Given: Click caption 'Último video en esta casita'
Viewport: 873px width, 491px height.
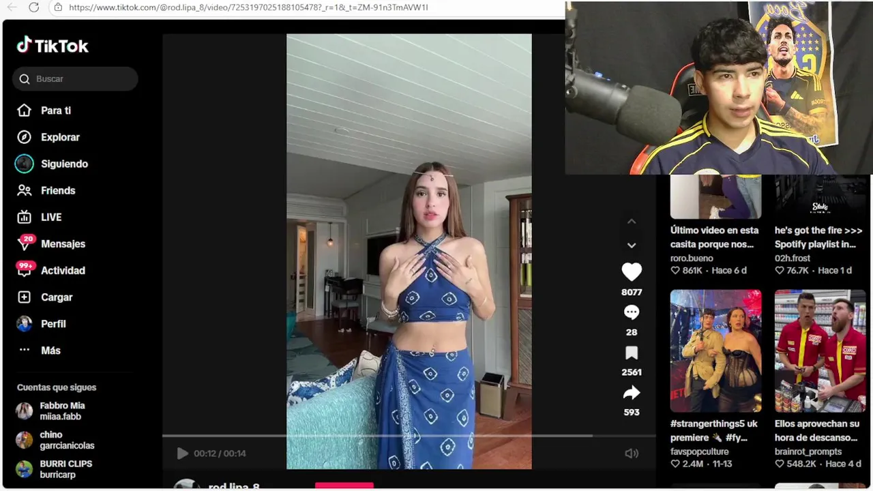Looking at the screenshot, I should (x=714, y=237).
